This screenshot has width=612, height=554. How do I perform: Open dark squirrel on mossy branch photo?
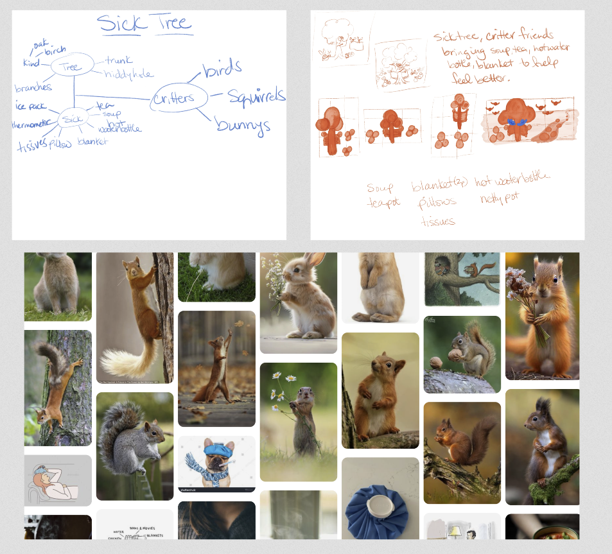542,447
